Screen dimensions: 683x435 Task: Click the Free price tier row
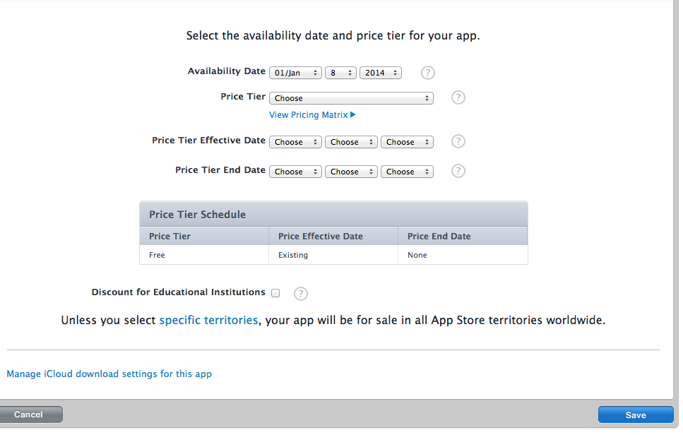333,255
